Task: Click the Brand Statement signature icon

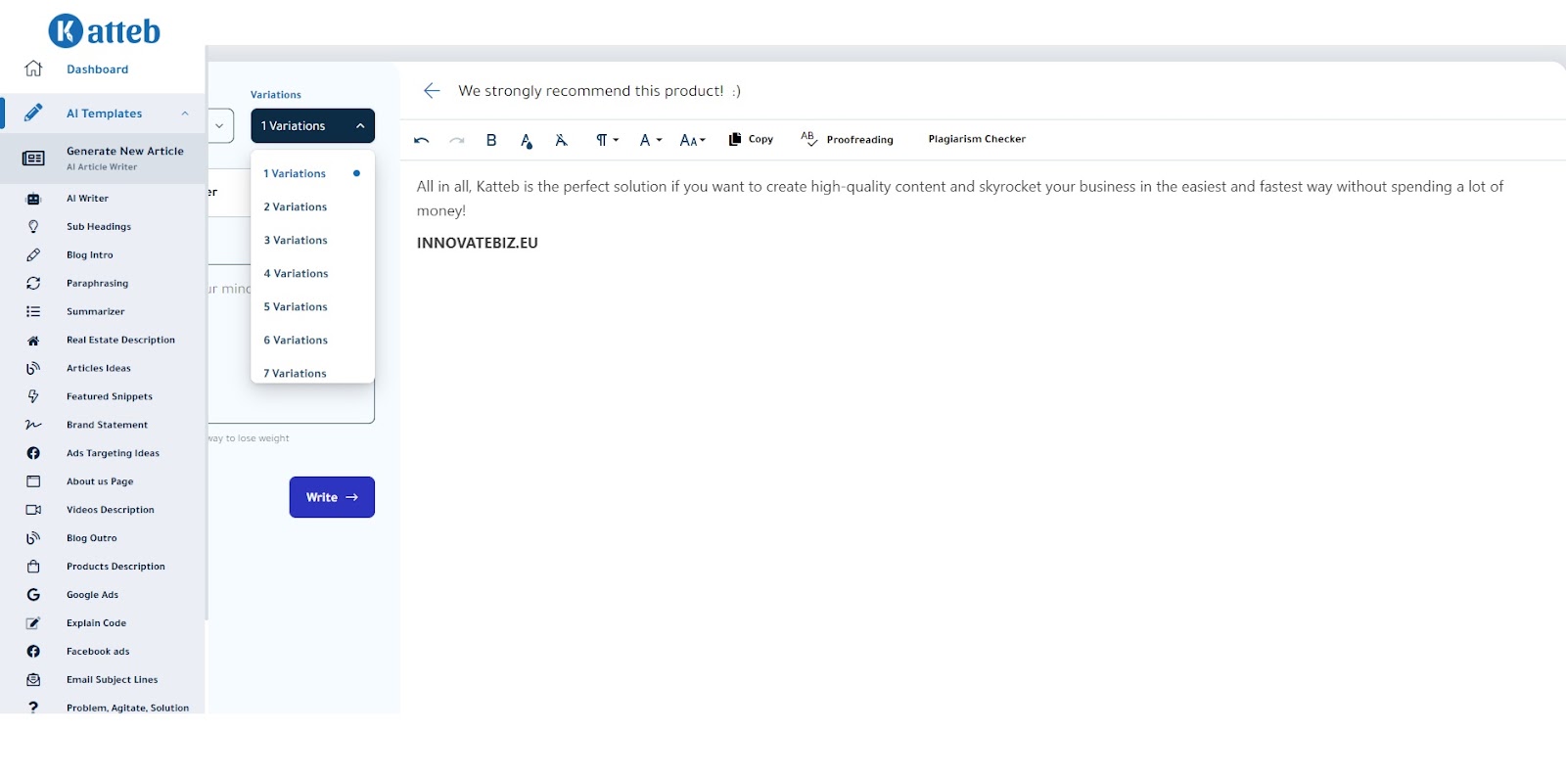Action: 33,426
